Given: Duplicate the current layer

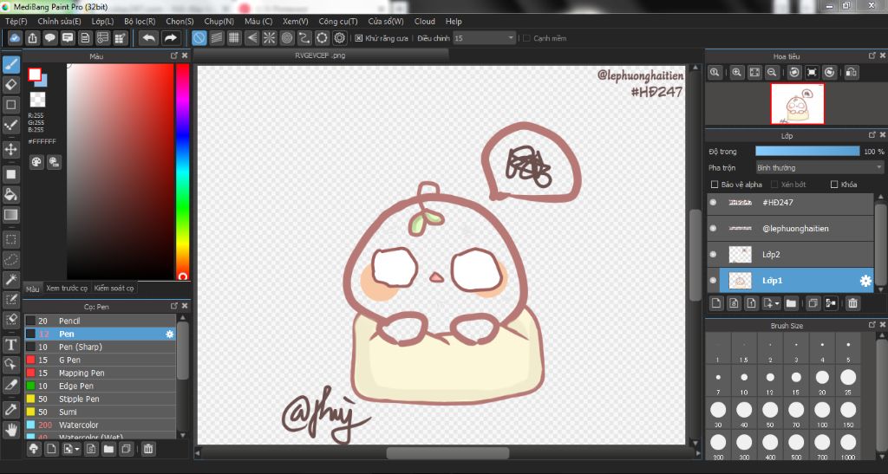Looking at the screenshot, I should click(813, 303).
